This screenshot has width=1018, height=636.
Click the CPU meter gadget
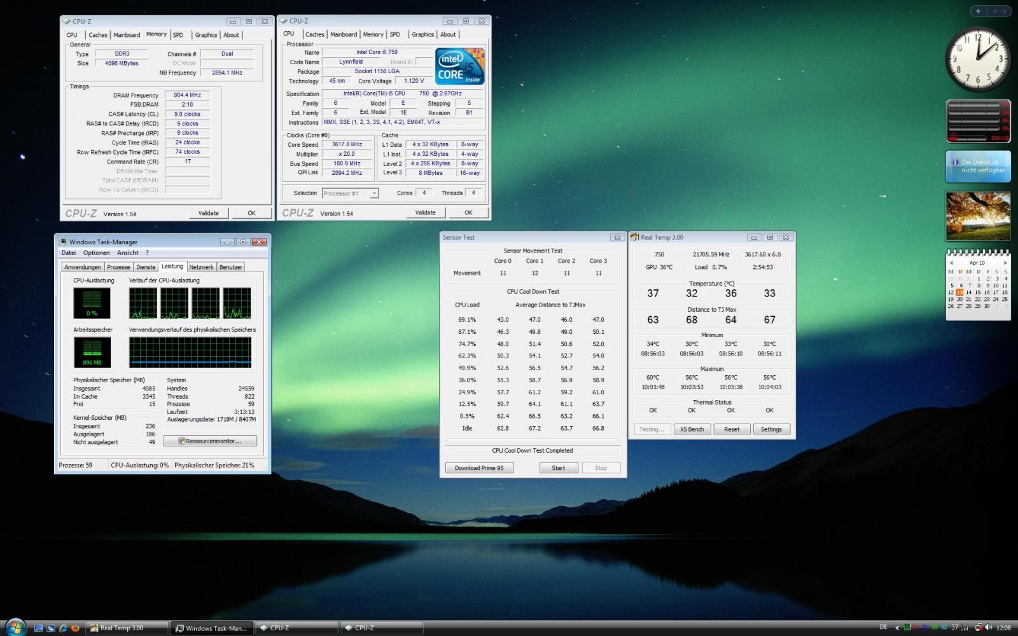[x=978, y=120]
